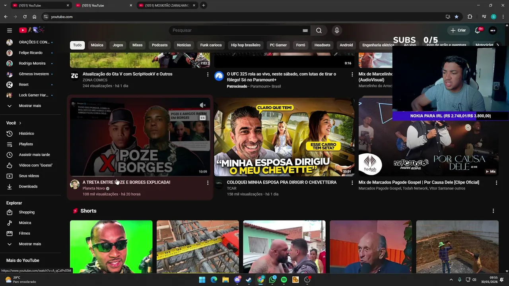Open options for Chevetteira video
Viewport: 509px width, 286px height.
(352, 183)
